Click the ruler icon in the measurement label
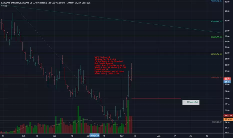Image resolution: width=233 pixels, height=138 pixels. 184,102
